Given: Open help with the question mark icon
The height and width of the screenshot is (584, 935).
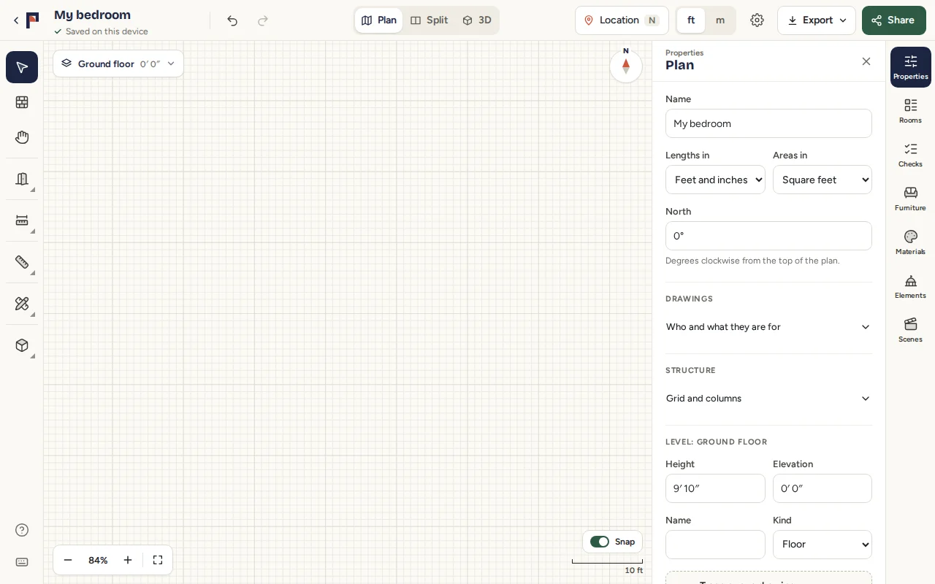Looking at the screenshot, I should [22, 530].
